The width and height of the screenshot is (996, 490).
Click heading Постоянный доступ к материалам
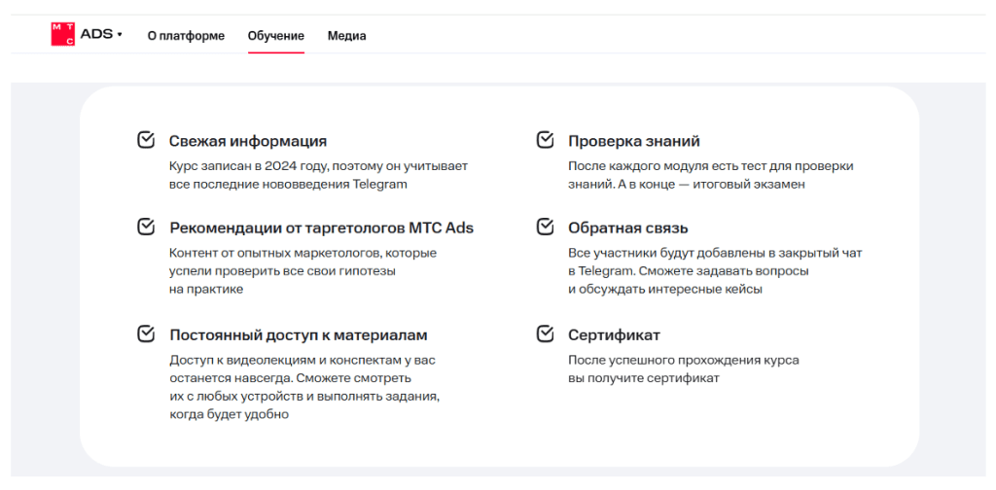299,334
